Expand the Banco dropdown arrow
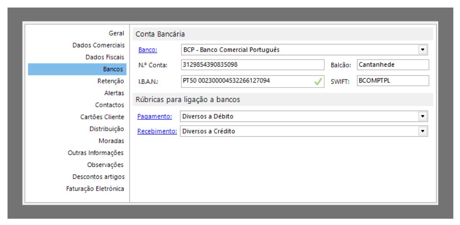The height and width of the screenshot is (225, 460). click(x=422, y=50)
